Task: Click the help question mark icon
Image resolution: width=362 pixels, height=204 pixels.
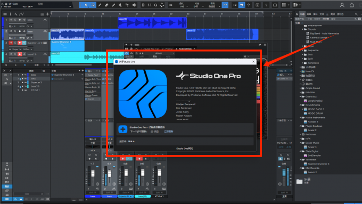Action: (x=266, y=5)
